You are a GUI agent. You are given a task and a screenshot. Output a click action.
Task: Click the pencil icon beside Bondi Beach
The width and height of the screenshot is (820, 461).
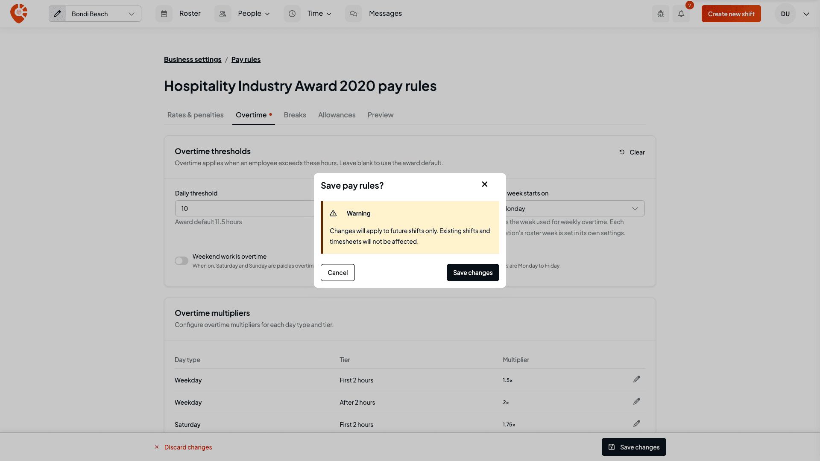coord(57,14)
